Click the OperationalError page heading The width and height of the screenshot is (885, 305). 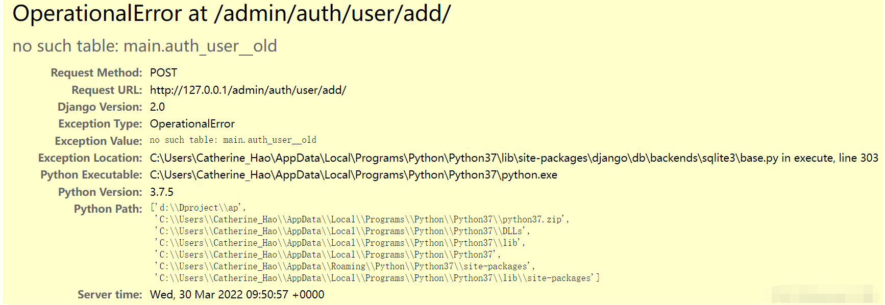click(231, 14)
